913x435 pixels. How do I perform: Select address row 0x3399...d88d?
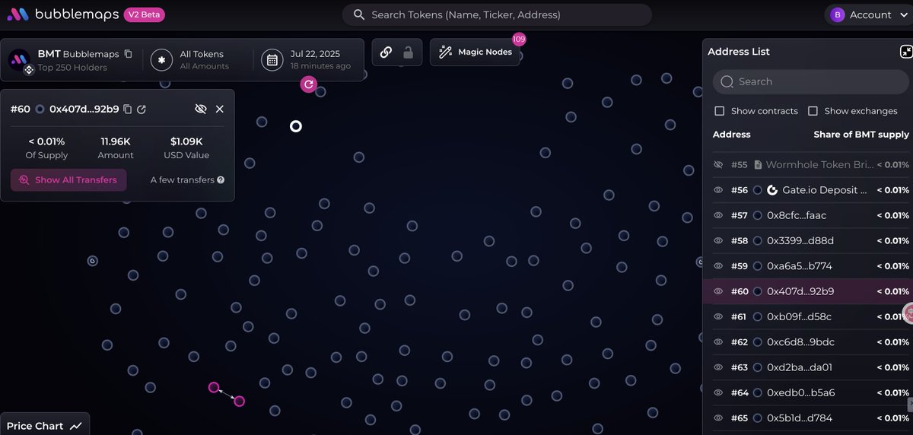807,240
